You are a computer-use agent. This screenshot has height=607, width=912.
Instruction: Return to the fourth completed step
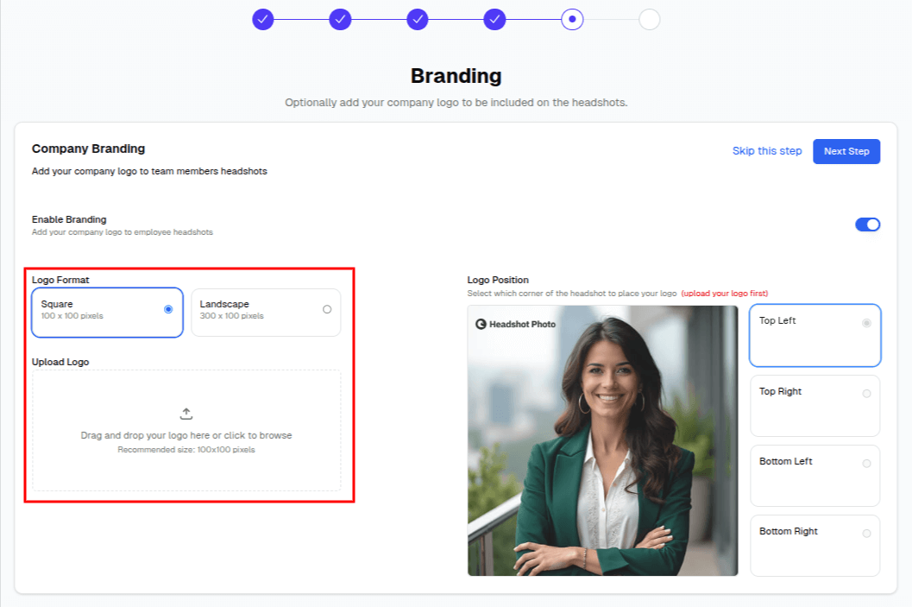tap(494, 19)
